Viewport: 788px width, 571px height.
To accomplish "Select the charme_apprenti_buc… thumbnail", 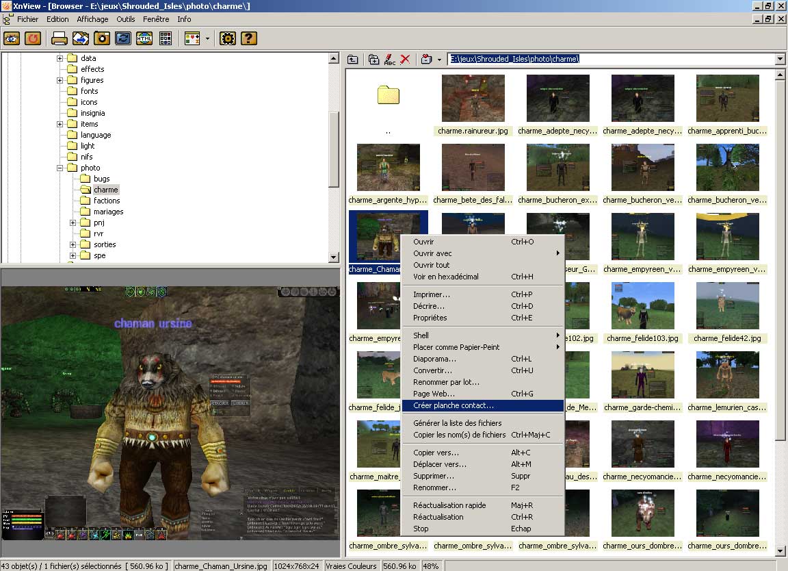I will click(x=727, y=99).
